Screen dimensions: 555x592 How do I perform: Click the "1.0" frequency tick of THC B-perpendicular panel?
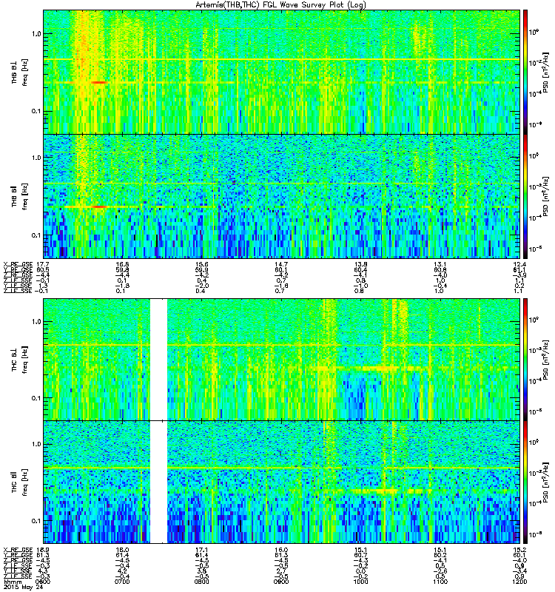tap(36, 322)
